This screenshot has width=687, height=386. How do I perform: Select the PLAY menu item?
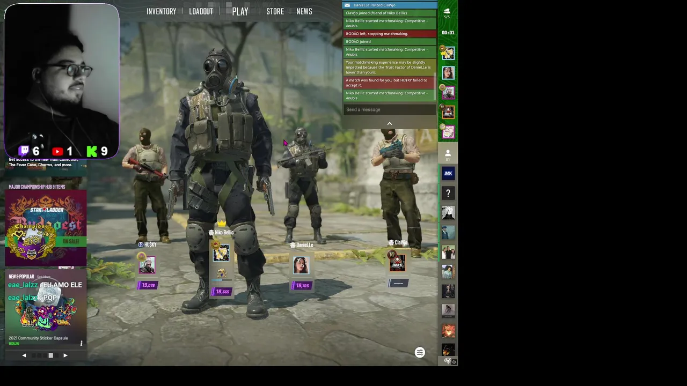[240, 11]
